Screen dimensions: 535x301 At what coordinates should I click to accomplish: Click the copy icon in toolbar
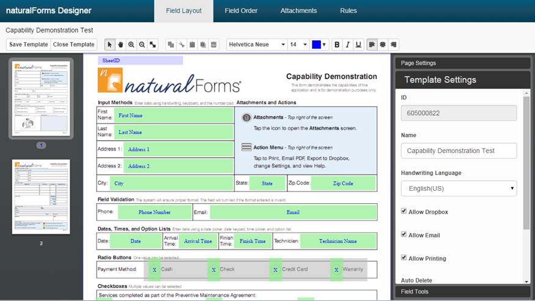point(171,45)
